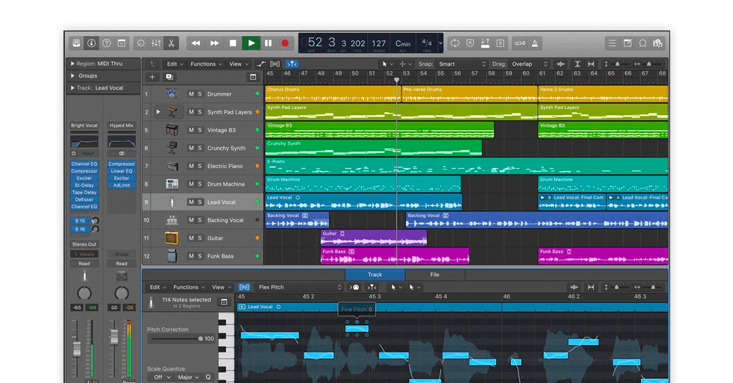
Task: Solo the Vintage B3 track
Action: (x=200, y=131)
